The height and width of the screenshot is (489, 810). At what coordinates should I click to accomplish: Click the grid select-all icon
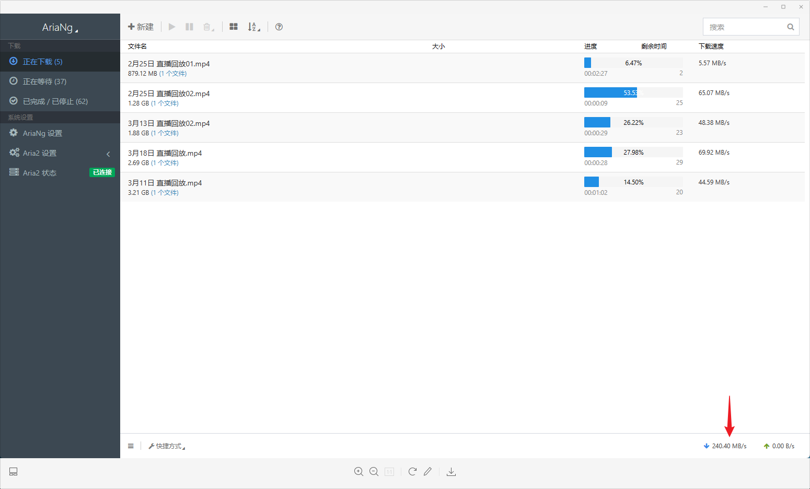pos(234,27)
